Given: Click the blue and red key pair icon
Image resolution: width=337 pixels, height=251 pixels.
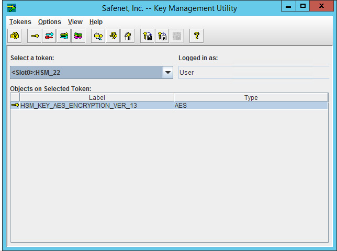Looking at the screenshot, I should click(49, 36).
